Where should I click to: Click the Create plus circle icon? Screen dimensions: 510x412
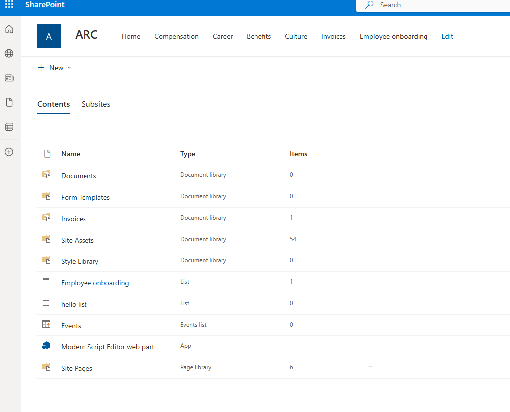(x=9, y=152)
